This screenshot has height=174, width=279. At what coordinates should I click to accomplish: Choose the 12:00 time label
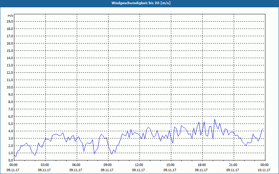tap(139, 165)
